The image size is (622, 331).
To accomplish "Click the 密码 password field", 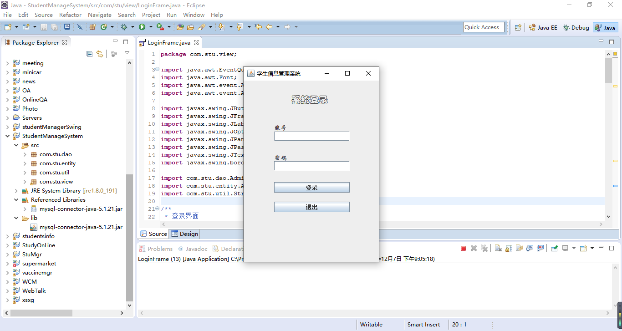I will (311, 166).
